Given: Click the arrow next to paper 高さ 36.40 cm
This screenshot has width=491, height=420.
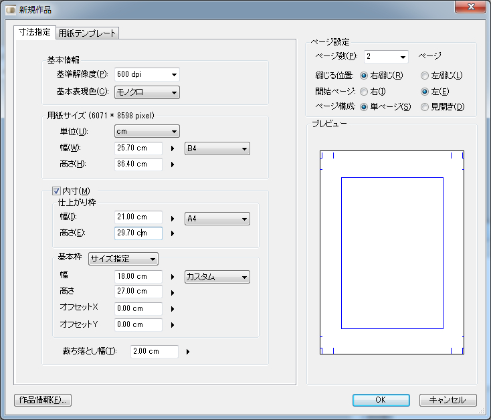Looking at the screenshot, I should (x=173, y=165).
